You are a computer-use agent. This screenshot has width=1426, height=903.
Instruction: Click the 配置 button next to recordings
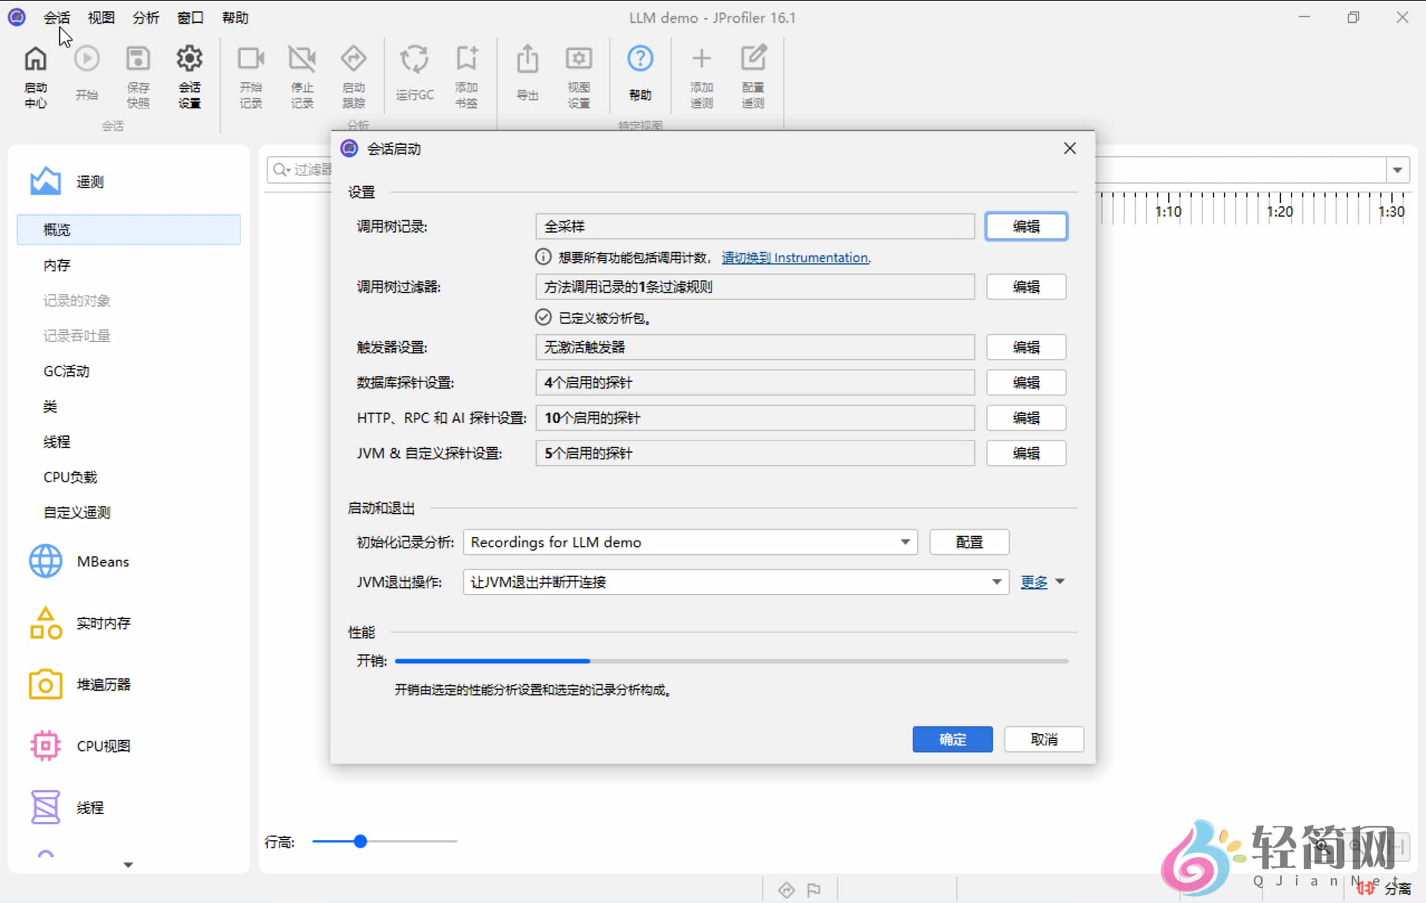pos(969,542)
